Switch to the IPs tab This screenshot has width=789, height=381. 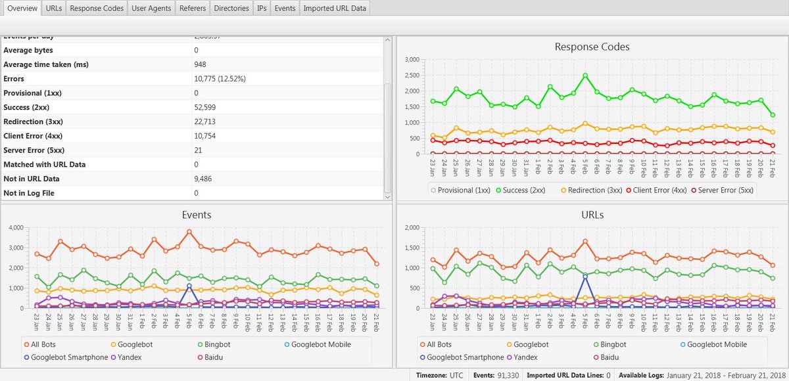(x=261, y=9)
